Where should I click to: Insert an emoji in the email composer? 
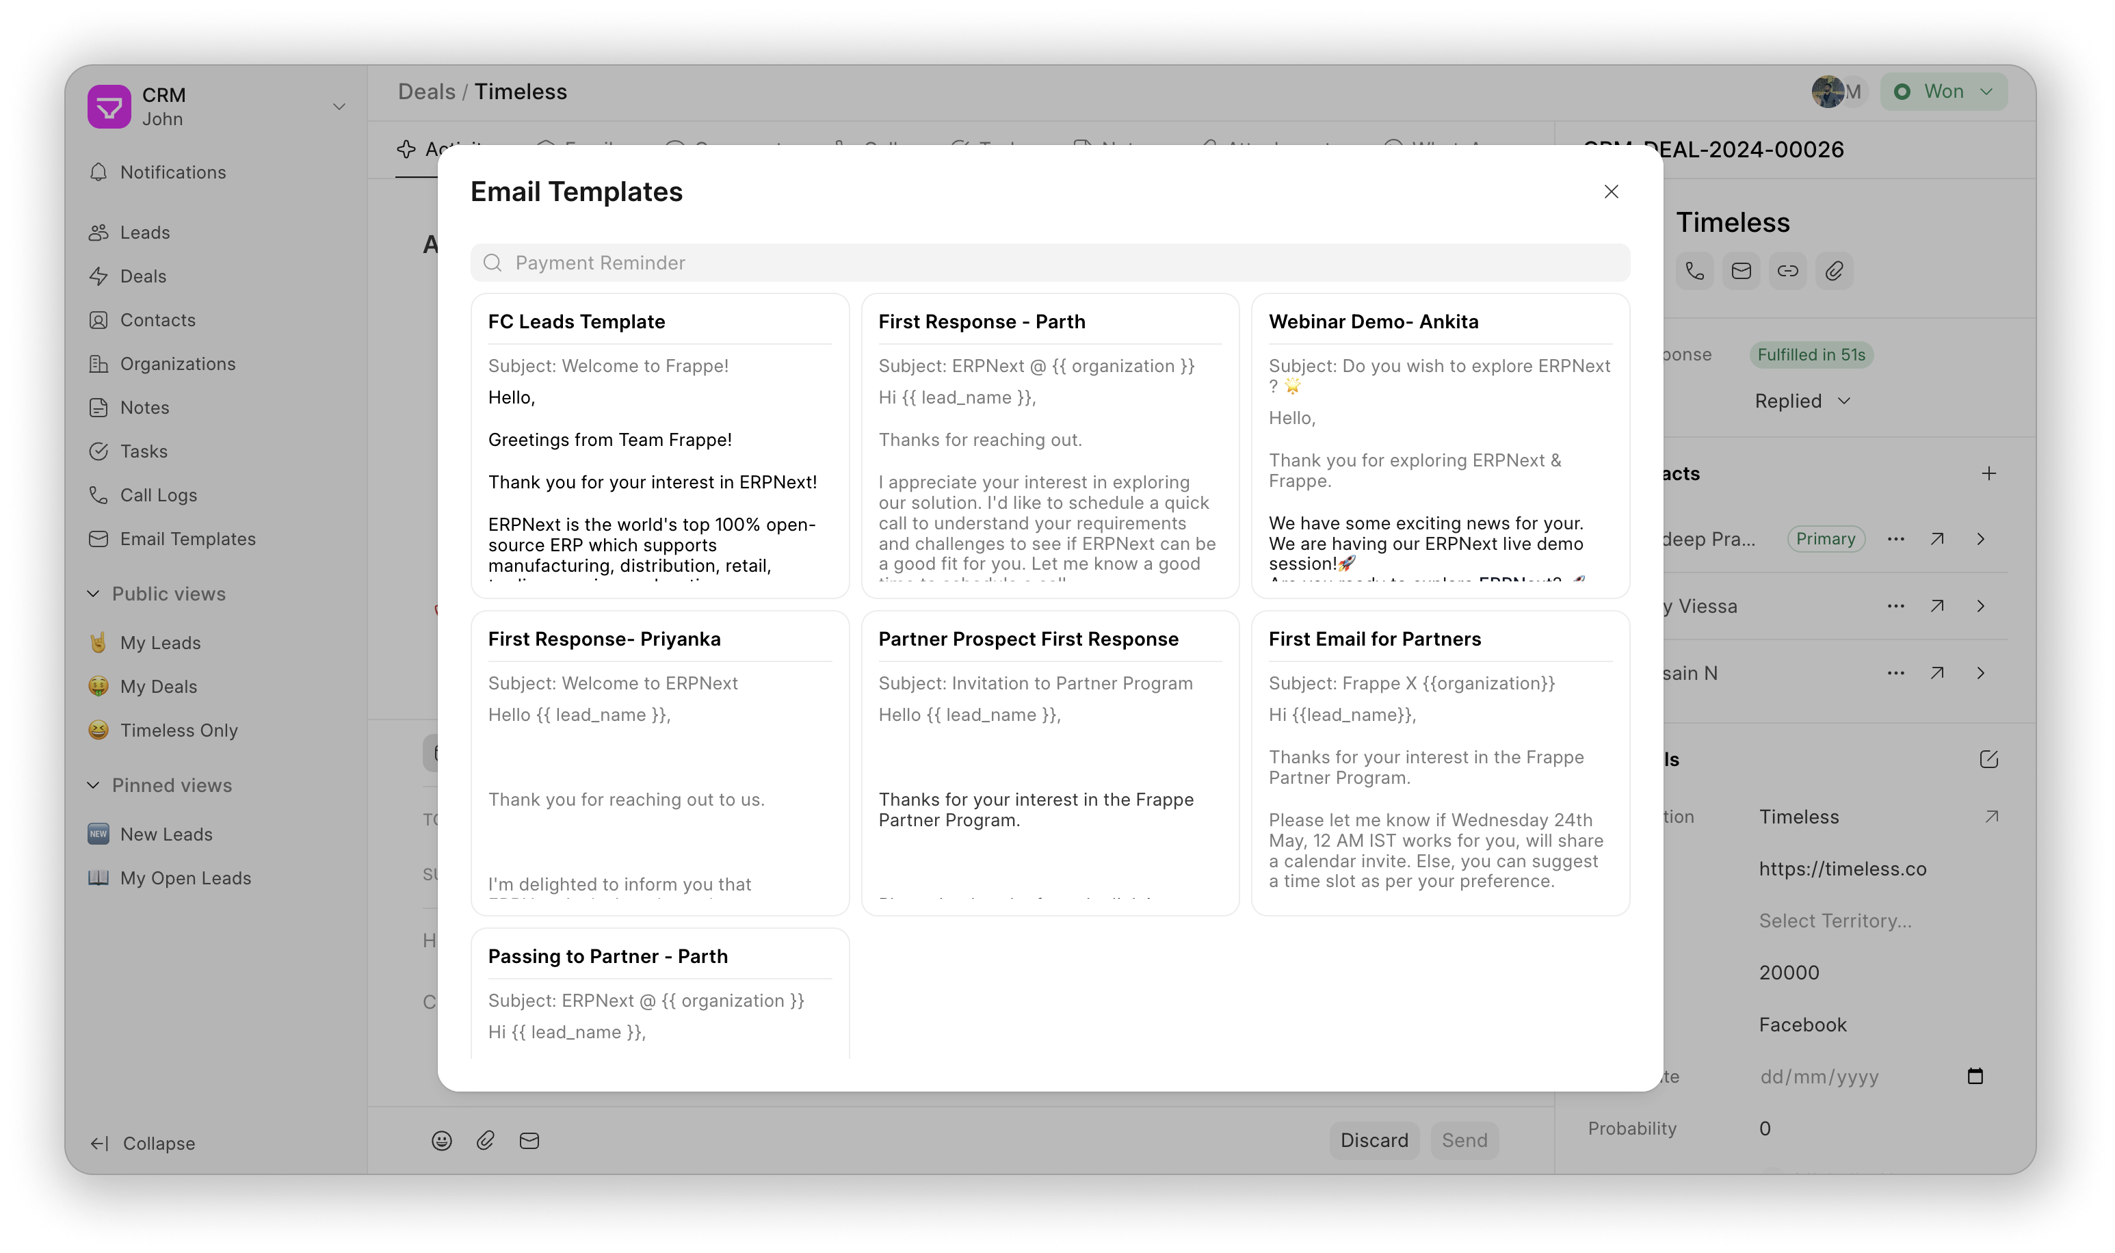pos(442,1141)
